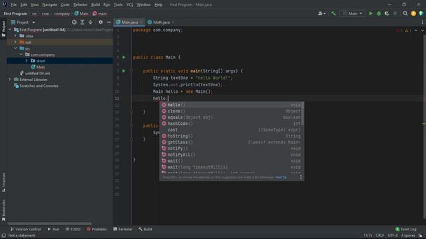Image resolution: width=426 pixels, height=239 pixels.
Task: Open Version Control tool window
Action: tap(25, 229)
